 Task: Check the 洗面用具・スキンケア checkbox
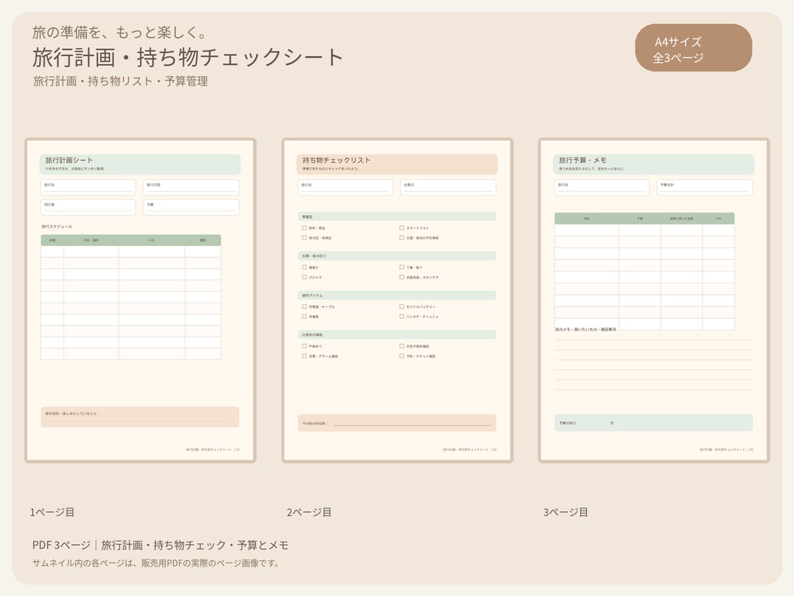(402, 277)
